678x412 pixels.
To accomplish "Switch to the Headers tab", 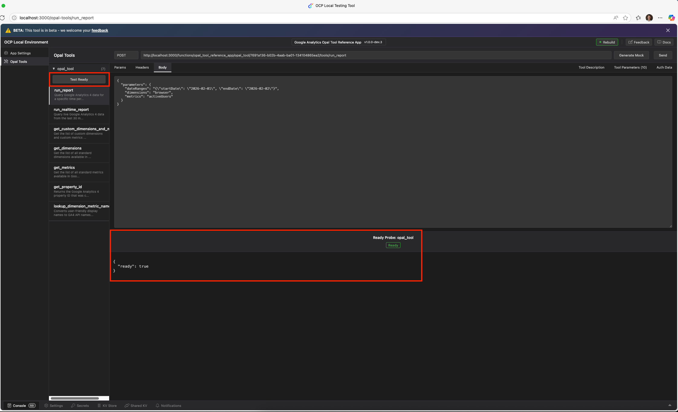I will pyautogui.click(x=142, y=67).
